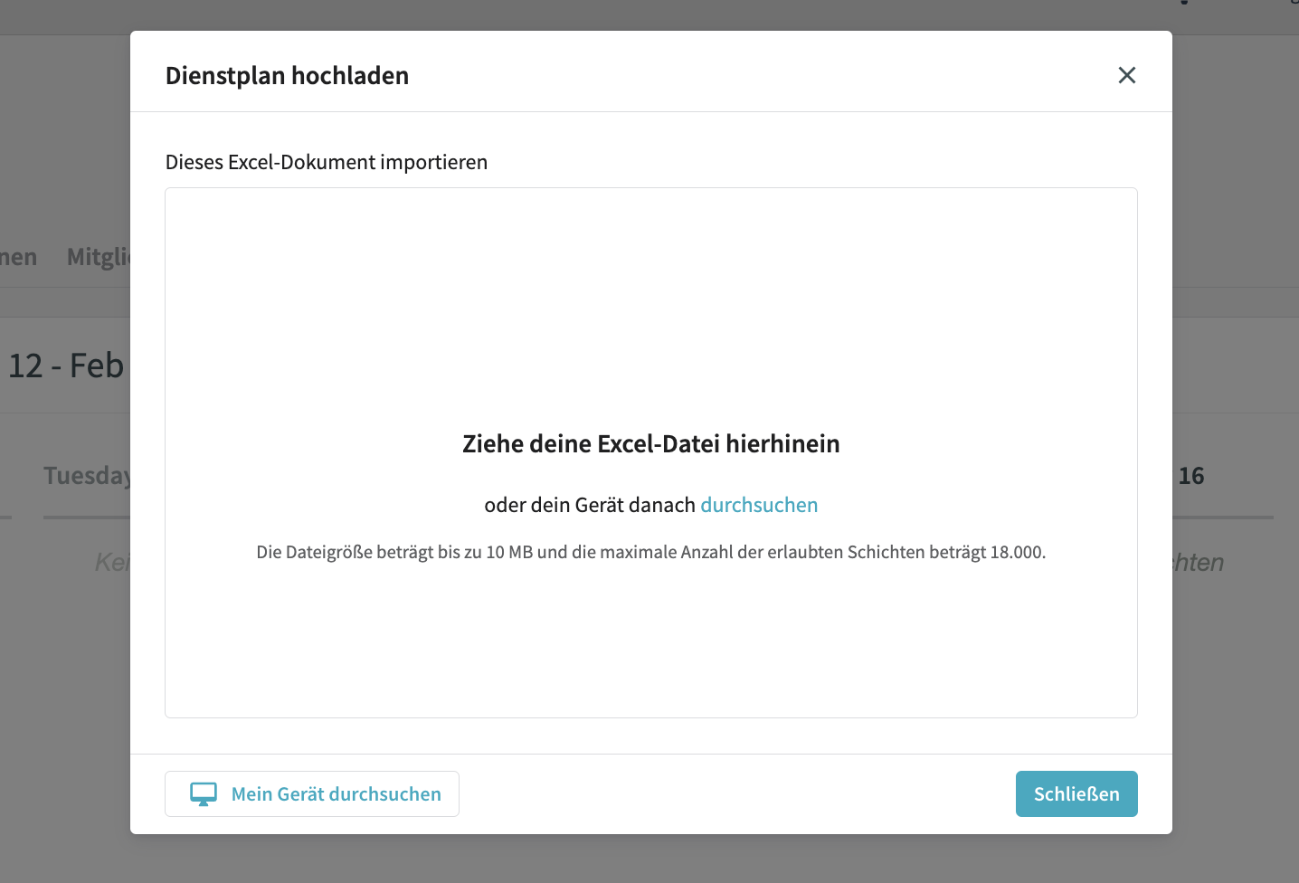Screen dimensions: 1299x883
Task: Click the 'Dieses Excel-Dokument importieren' label
Action: pos(327,162)
